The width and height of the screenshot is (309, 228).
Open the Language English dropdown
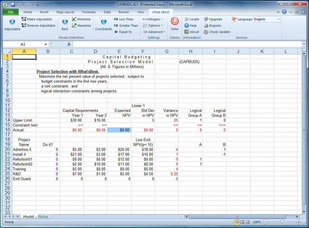[x=278, y=19]
